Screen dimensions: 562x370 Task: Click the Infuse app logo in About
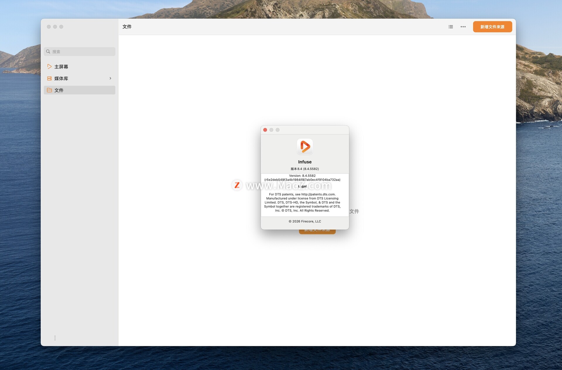(x=305, y=146)
